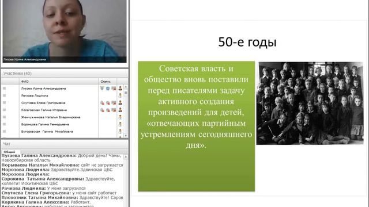The height and width of the screenshot is (207, 369).
Task: Select participant Буторовская Галина Михайловна in the list
Action: pyautogui.click(x=47, y=132)
